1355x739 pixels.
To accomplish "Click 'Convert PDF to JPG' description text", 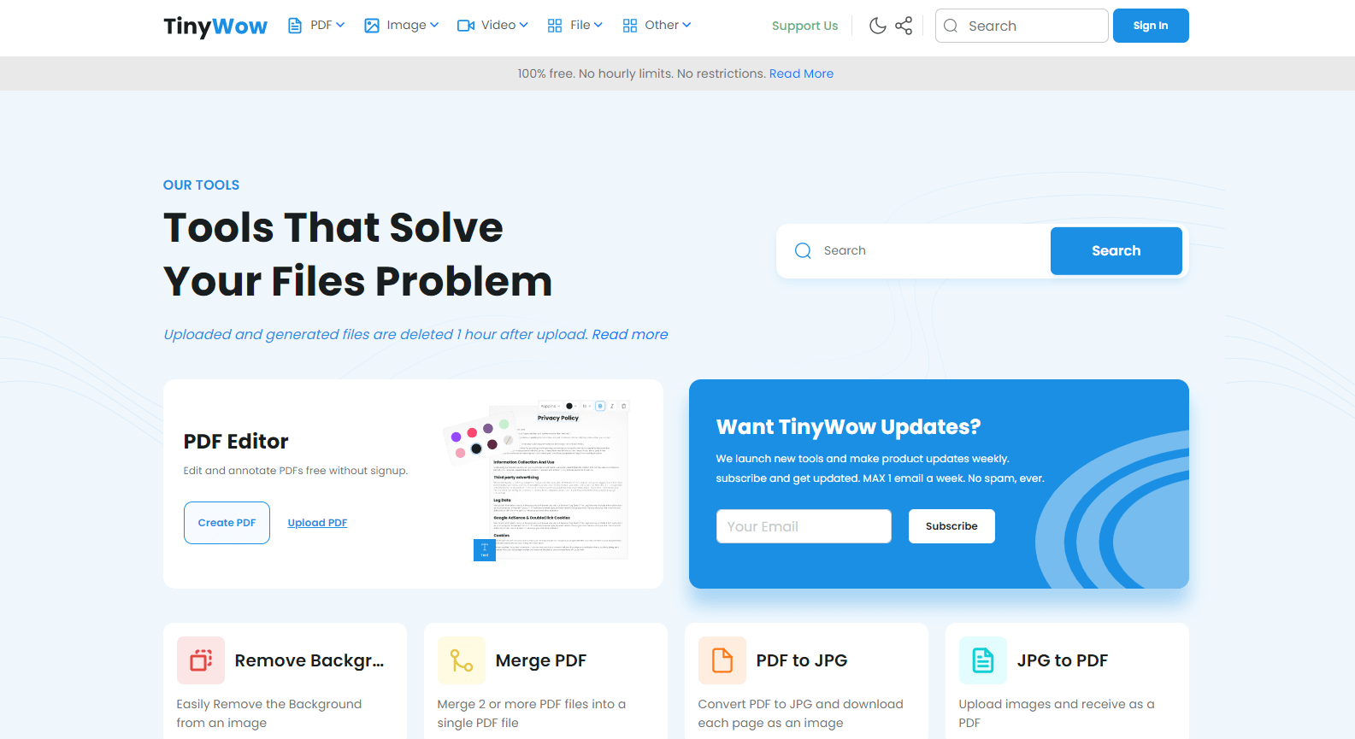I will click(801, 713).
